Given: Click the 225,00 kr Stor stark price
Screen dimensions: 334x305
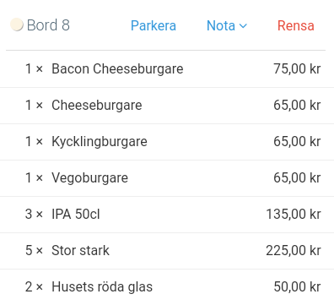Looking at the screenshot, I should 294,250.
